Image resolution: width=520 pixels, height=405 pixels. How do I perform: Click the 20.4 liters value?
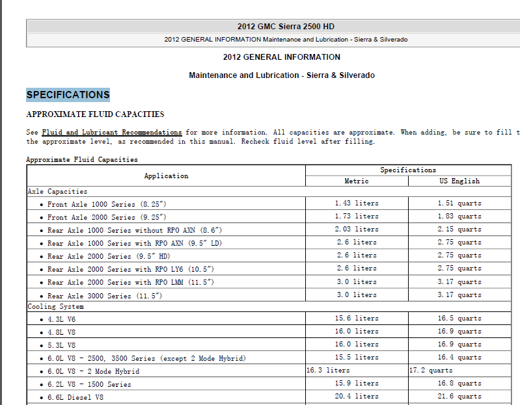coord(357,396)
